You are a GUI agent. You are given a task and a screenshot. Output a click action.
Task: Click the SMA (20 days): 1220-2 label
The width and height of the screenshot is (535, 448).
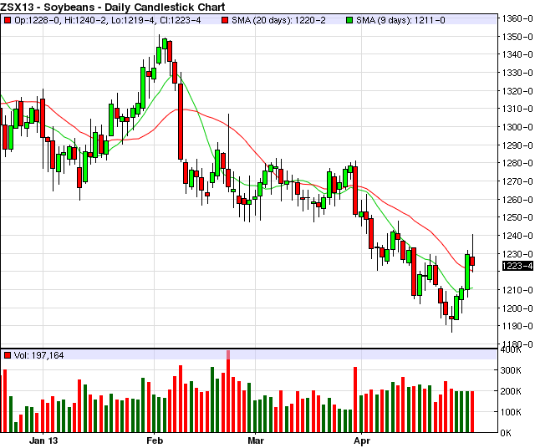[278, 20]
